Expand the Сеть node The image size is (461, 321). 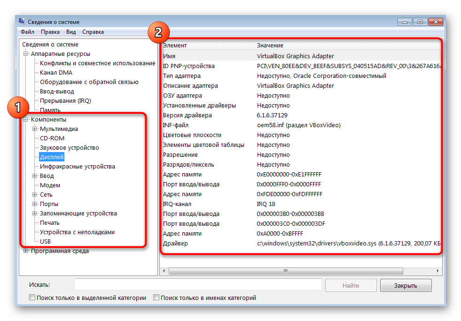click(x=35, y=194)
